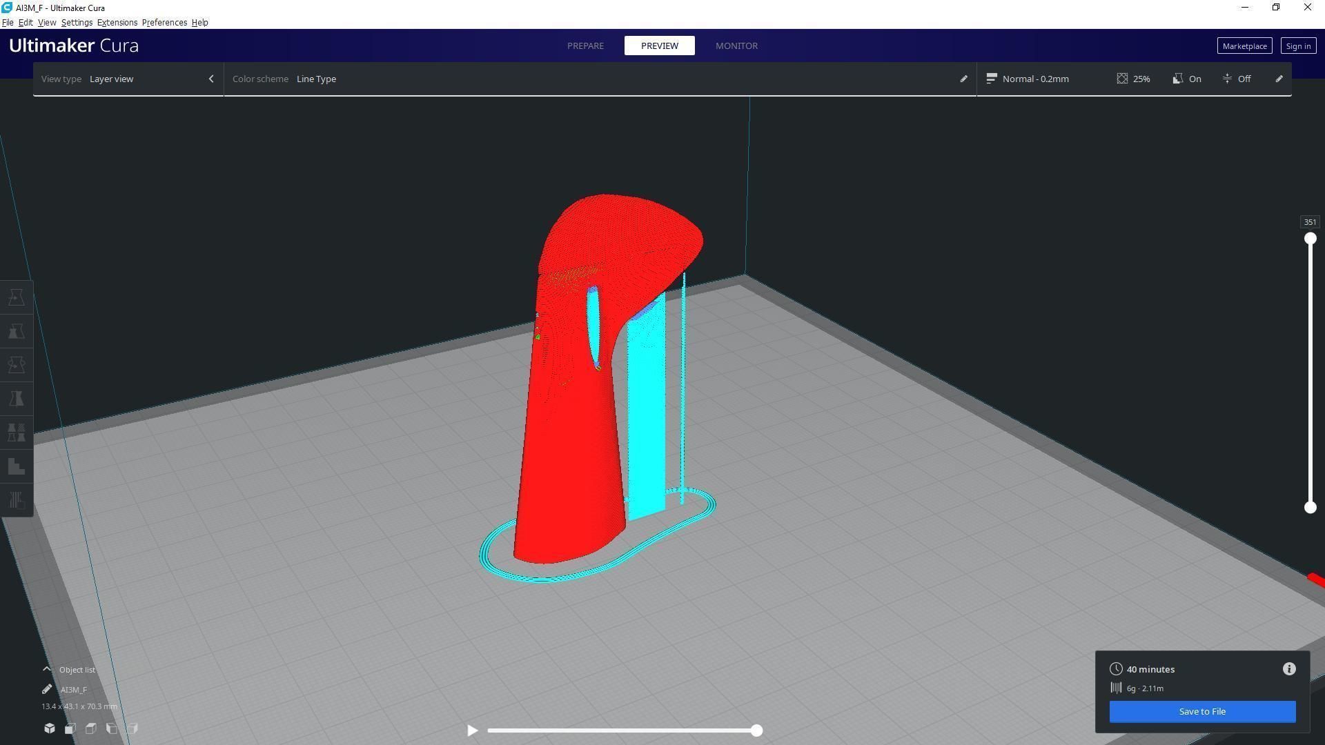Show print info via the info icon
This screenshot has width=1325, height=745.
click(1288, 669)
